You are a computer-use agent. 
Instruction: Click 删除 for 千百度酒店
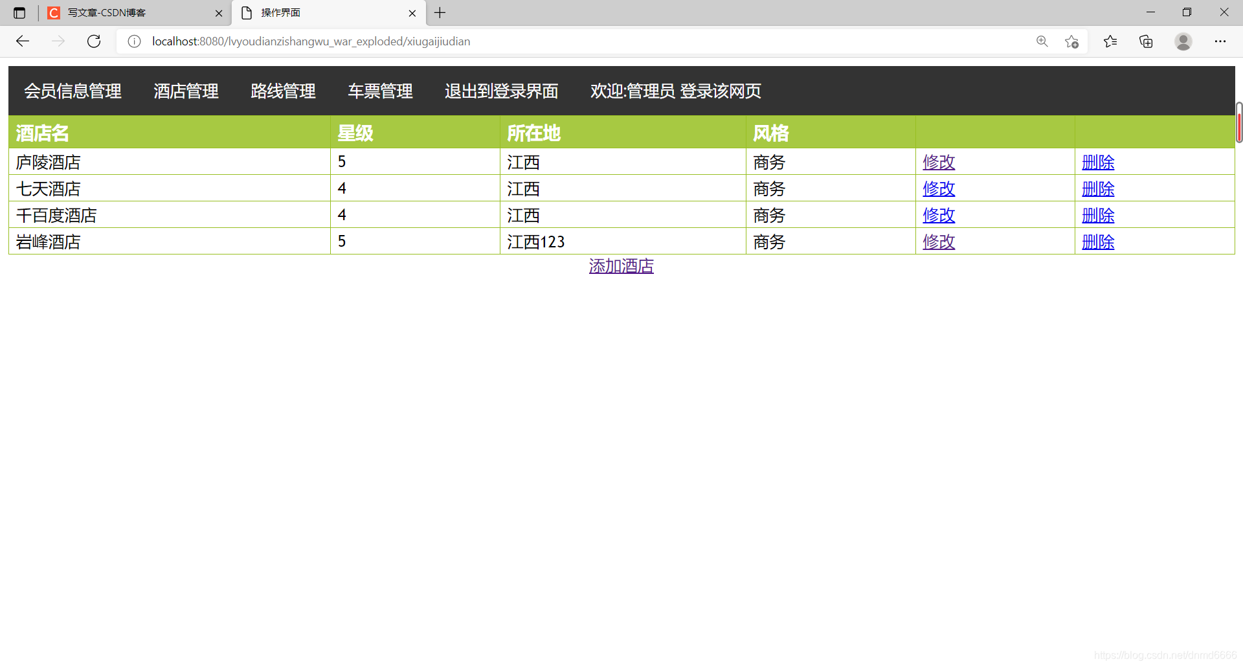coord(1098,215)
